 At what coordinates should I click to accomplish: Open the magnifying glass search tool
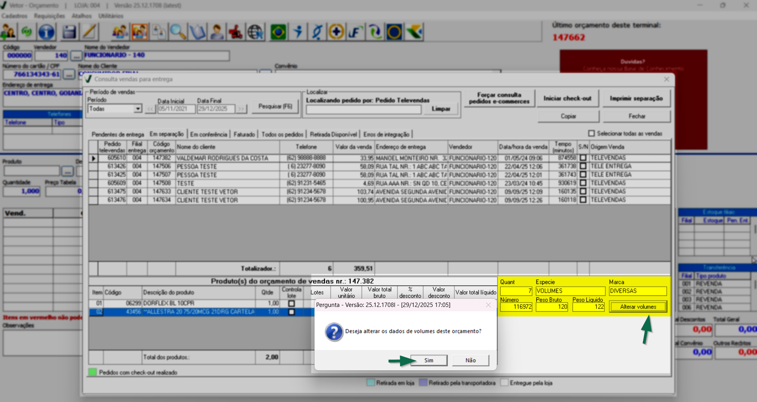[x=178, y=32]
